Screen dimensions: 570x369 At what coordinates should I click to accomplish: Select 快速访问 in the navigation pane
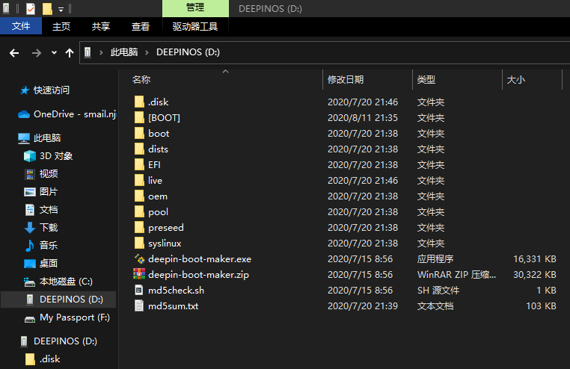coord(52,90)
